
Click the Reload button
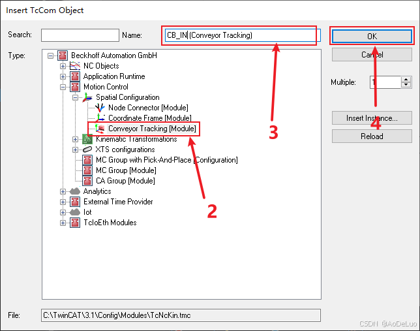click(372, 136)
